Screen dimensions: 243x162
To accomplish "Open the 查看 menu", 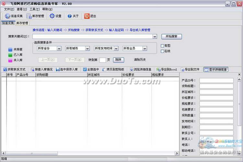I will (22, 9).
